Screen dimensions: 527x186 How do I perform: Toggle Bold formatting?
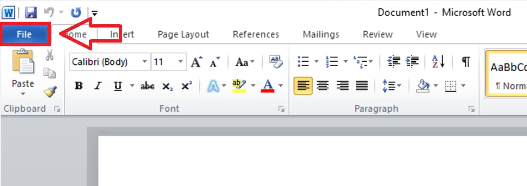point(78,86)
